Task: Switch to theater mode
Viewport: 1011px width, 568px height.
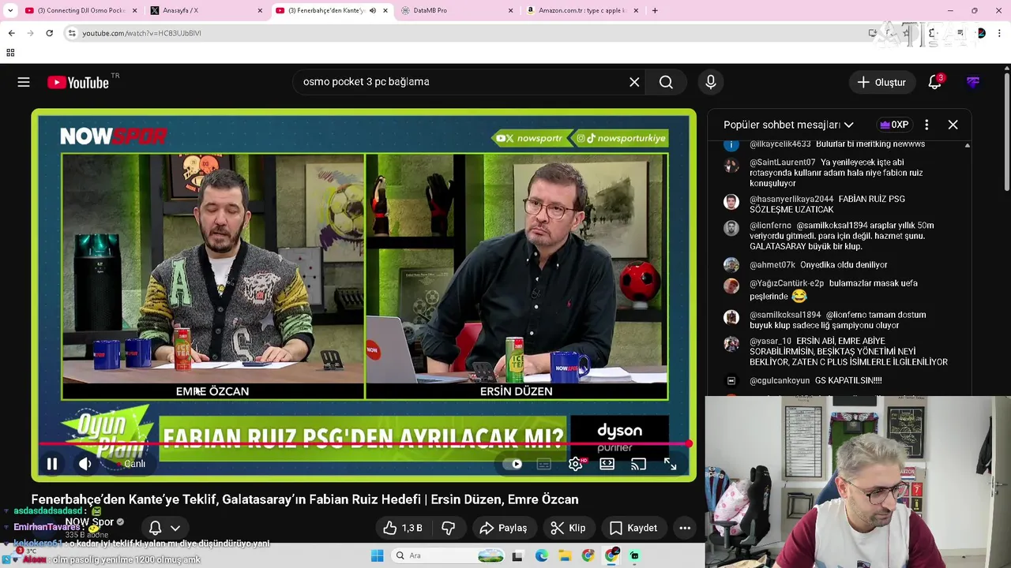Action: pos(607,464)
